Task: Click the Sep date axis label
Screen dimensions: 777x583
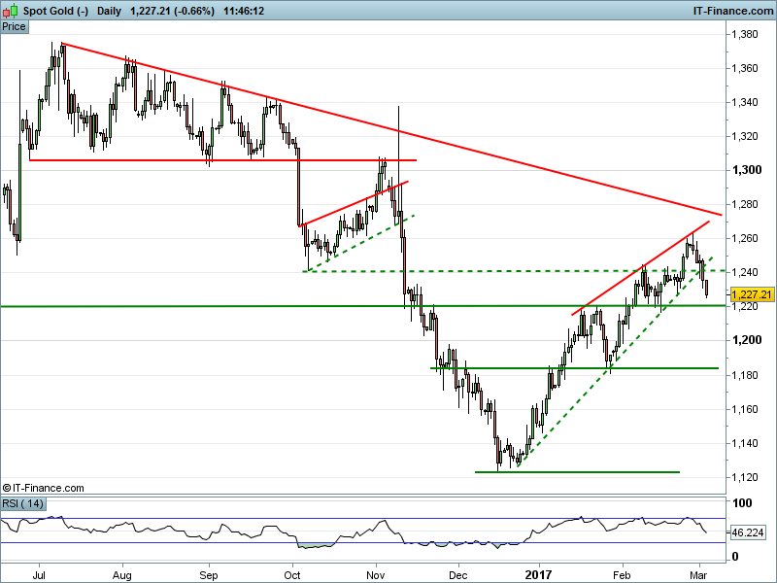Action: [x=209, y=575]
